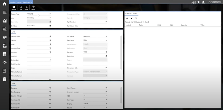Viewport: 223px width, 110px height.
Task: Open the document search sidebar icon
Action: (x=4, y=29)
